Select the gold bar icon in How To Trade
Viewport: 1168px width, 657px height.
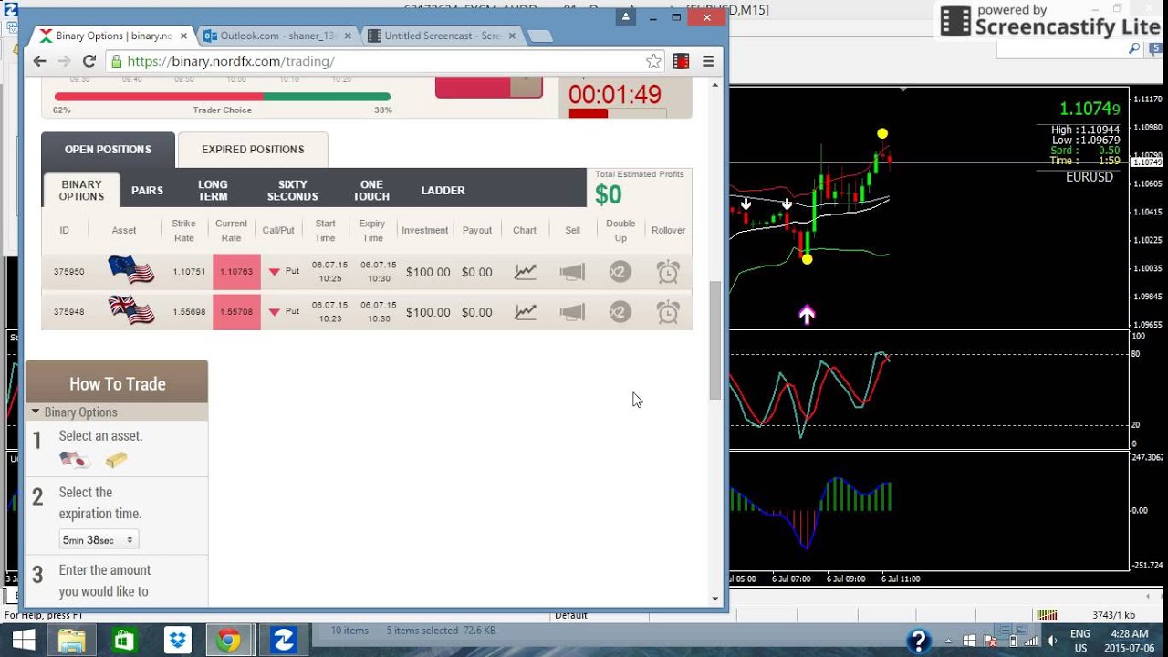(116, 460)
